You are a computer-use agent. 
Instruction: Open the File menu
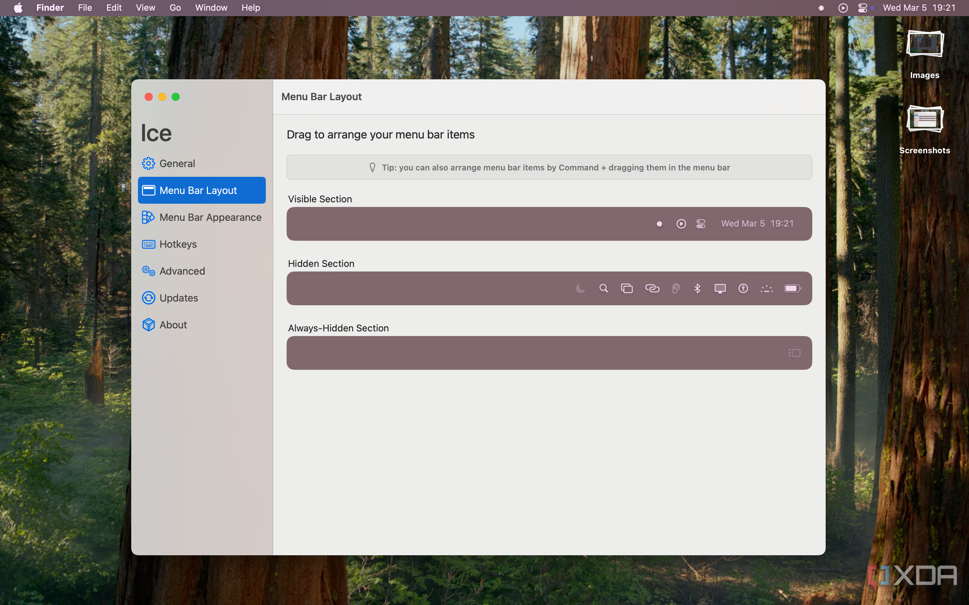tap(85, 8)
